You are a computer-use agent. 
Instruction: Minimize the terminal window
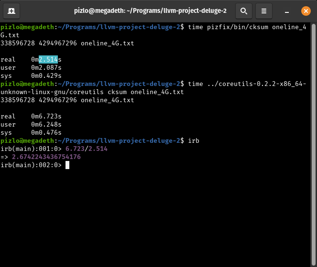click(x=287, y=11)
